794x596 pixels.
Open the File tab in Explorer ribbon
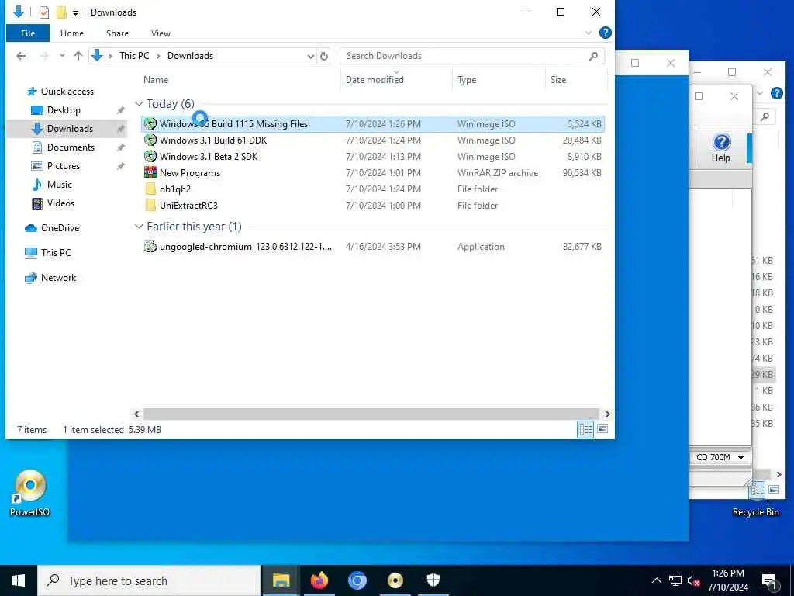(28, 33)
